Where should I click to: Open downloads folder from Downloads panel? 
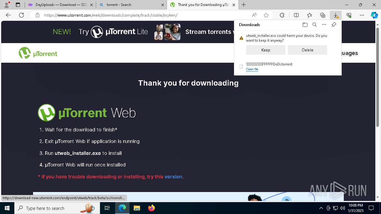(x=305, y=25)
